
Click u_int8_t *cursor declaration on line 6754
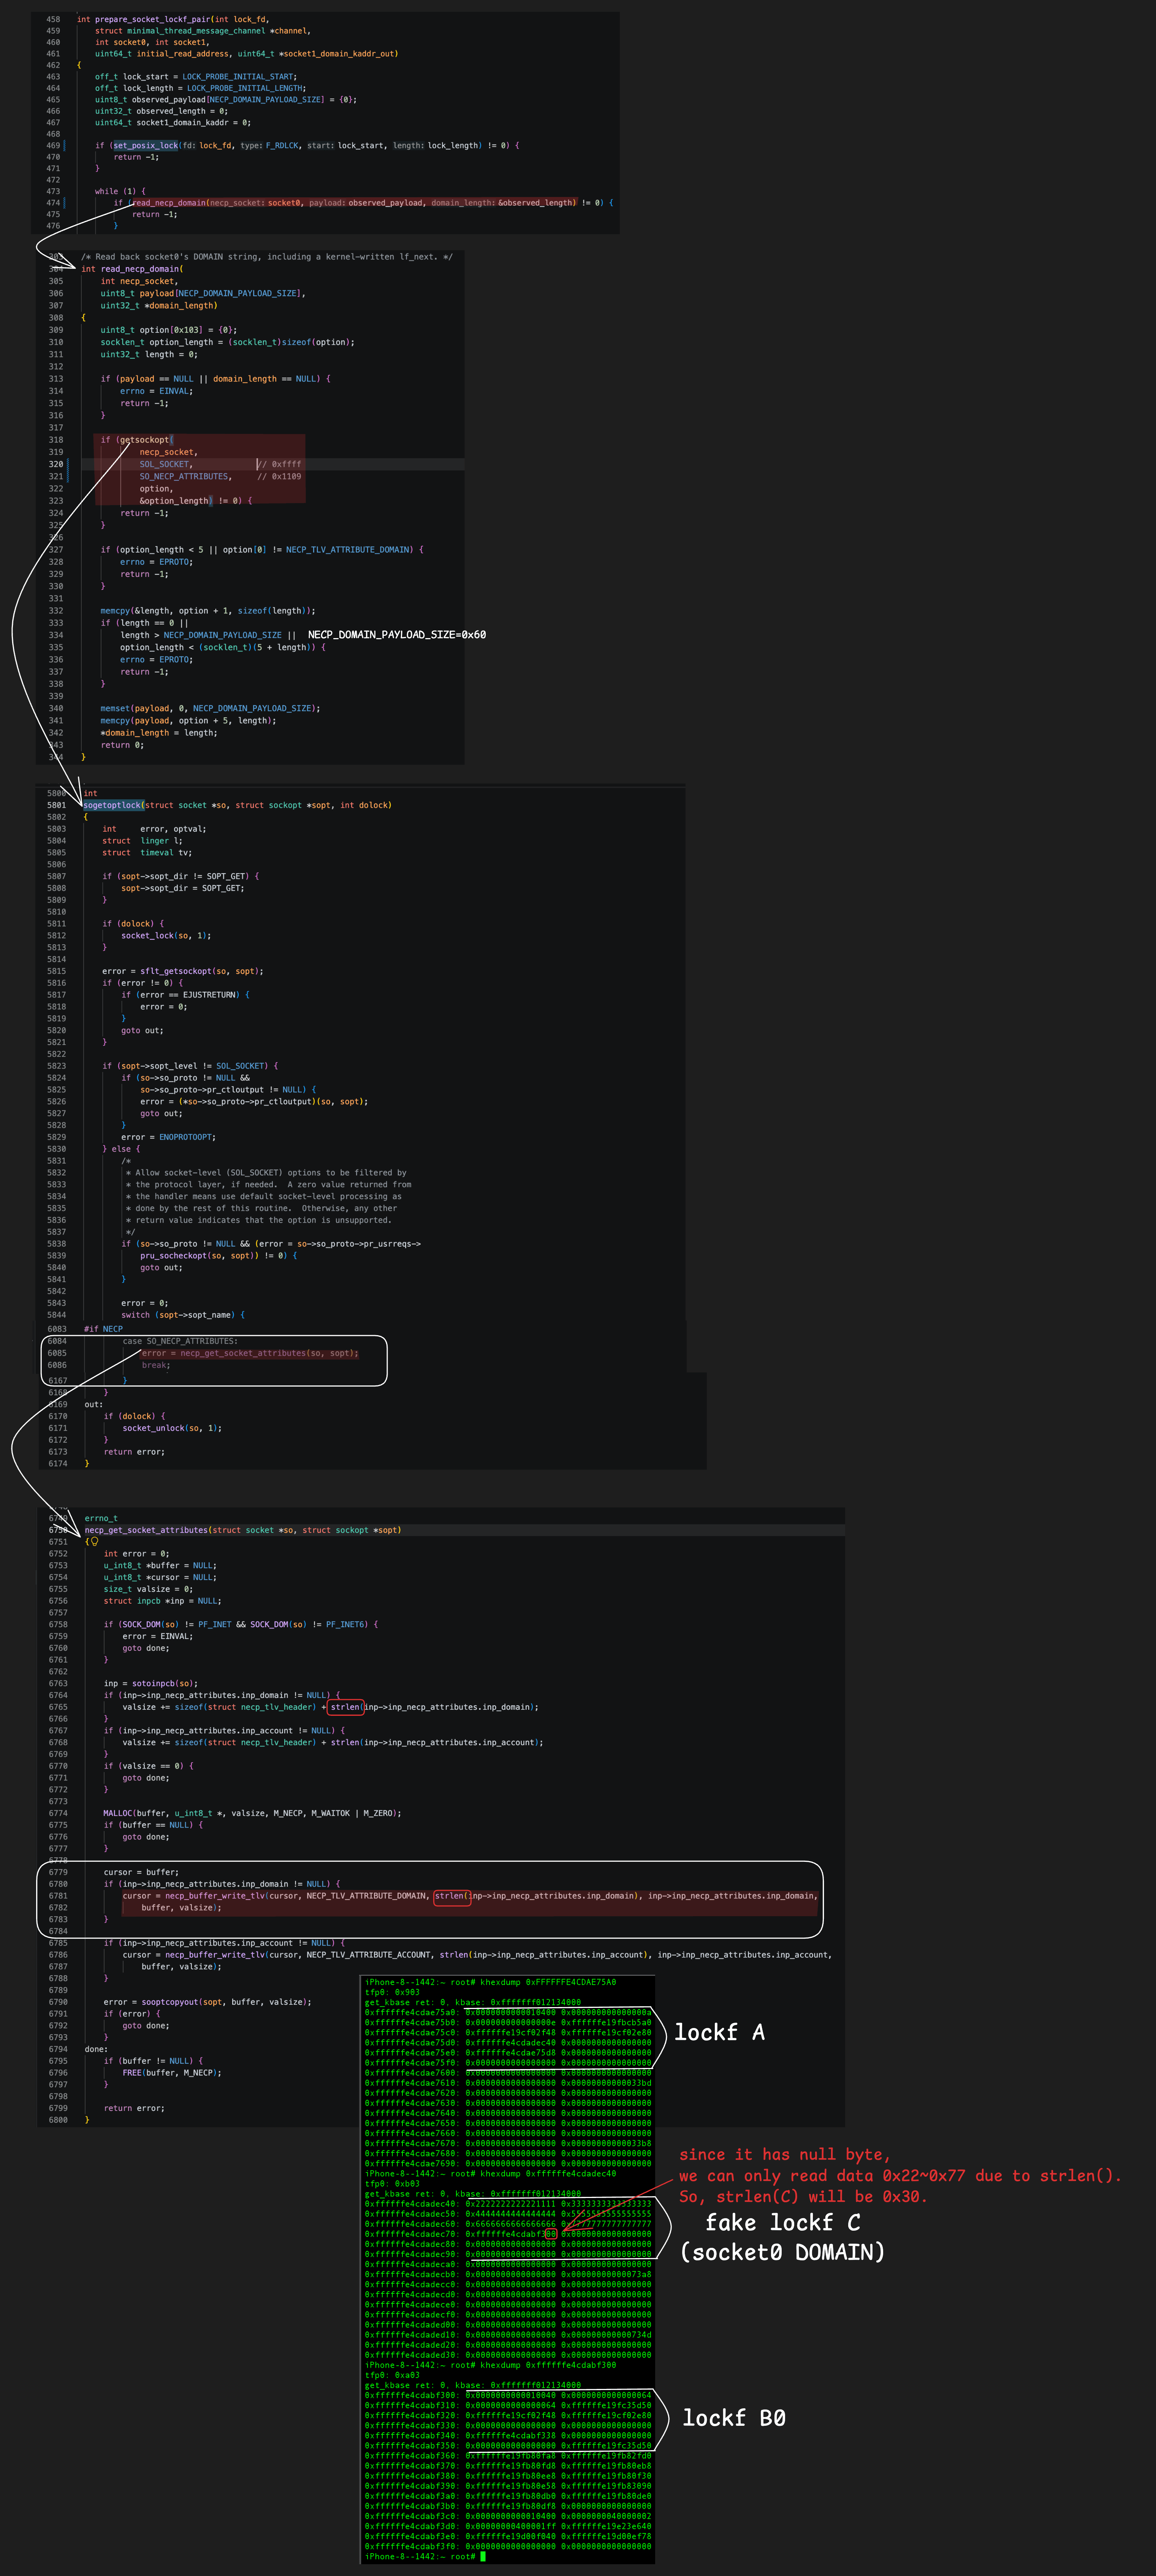tap(160, 1577)
